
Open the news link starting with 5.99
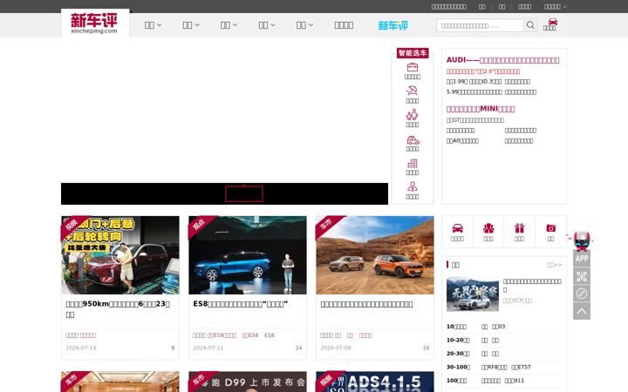(474, 92)
